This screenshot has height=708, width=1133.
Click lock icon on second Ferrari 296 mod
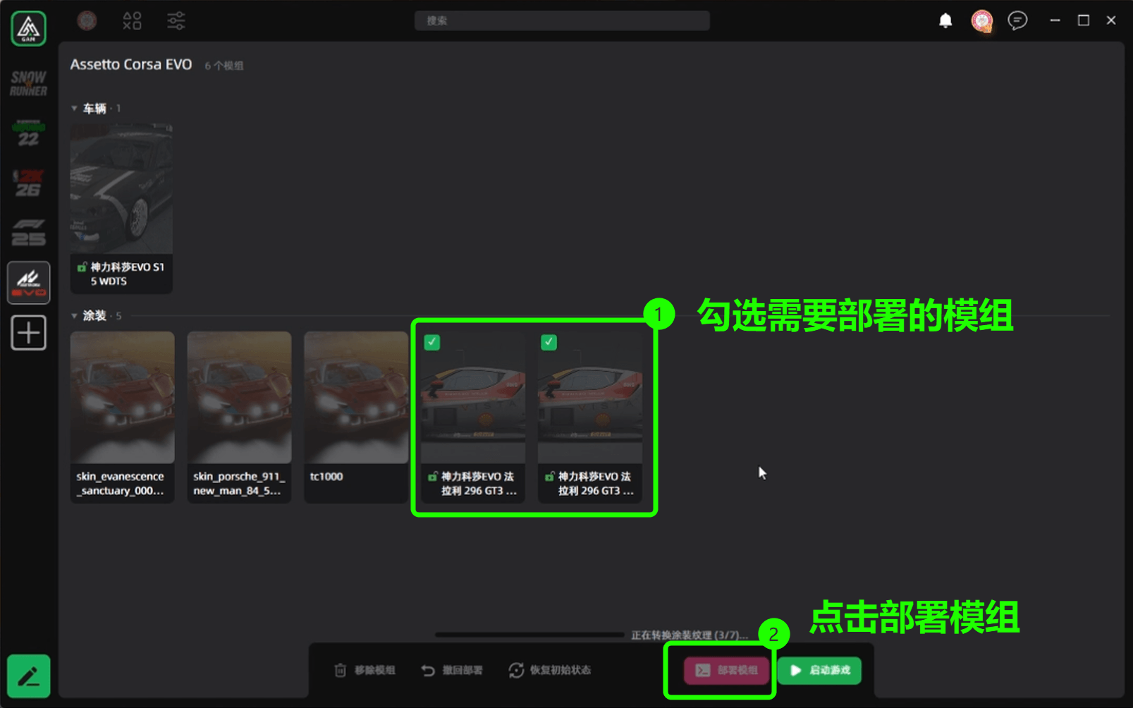tap(550, 477)
